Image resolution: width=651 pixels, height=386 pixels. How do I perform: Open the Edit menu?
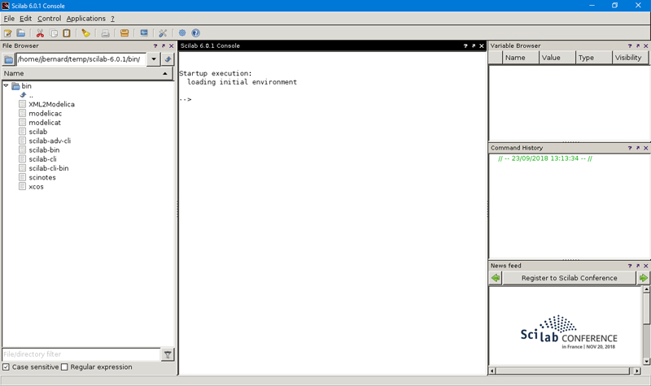[25, 19]
